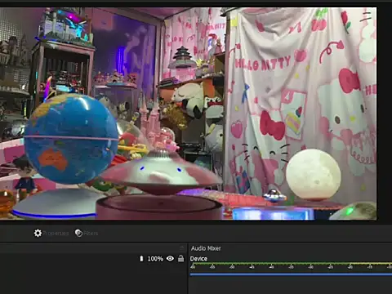392x294 pixels.
Task: Open the Filters dialog icon
Action: click(78, 233)
